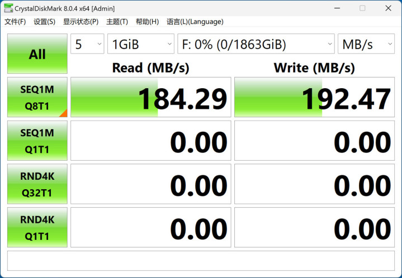Open the unit dropdown showing MB/s

(x=366, y=44)
